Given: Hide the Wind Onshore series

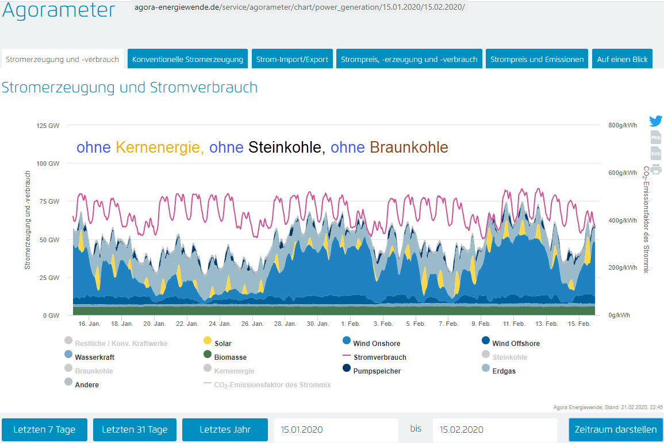Looking at the screenshot, I should click(x=377, y=343).
